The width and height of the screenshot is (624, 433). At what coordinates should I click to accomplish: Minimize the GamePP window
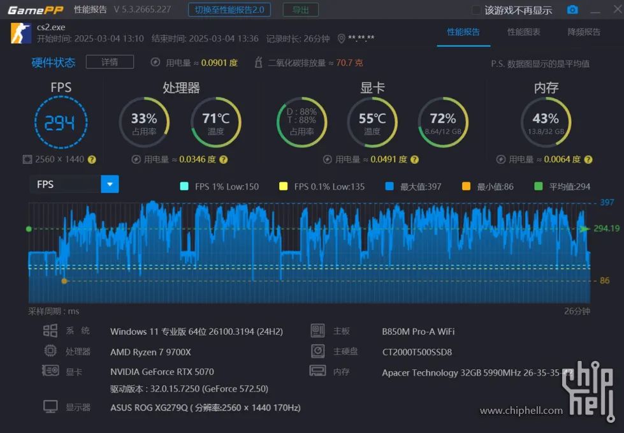(595, 11)
